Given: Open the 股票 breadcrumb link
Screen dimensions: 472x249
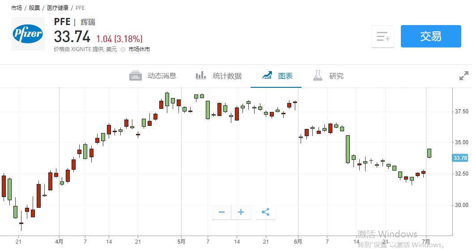Looking at the screenshot, I should point(34,8).
